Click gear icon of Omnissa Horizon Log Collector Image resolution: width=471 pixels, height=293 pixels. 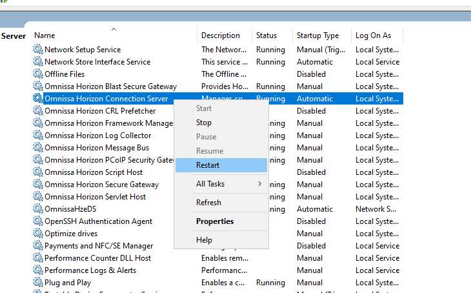(38, 136)
